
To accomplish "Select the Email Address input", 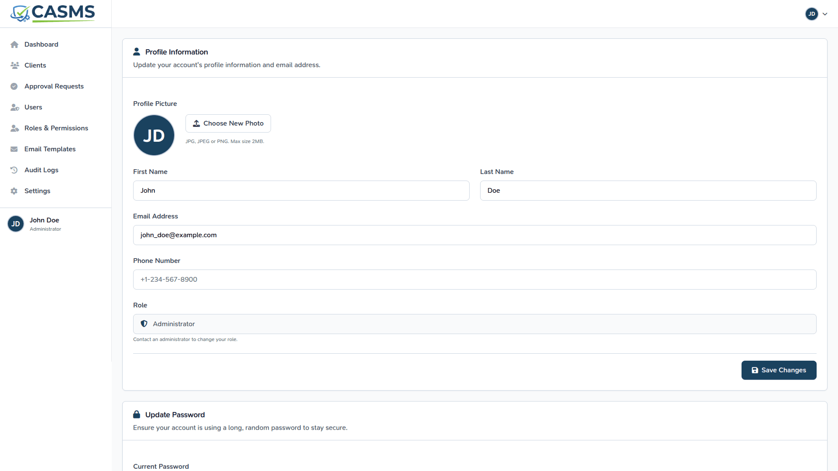I will click(x=474, y=235).
